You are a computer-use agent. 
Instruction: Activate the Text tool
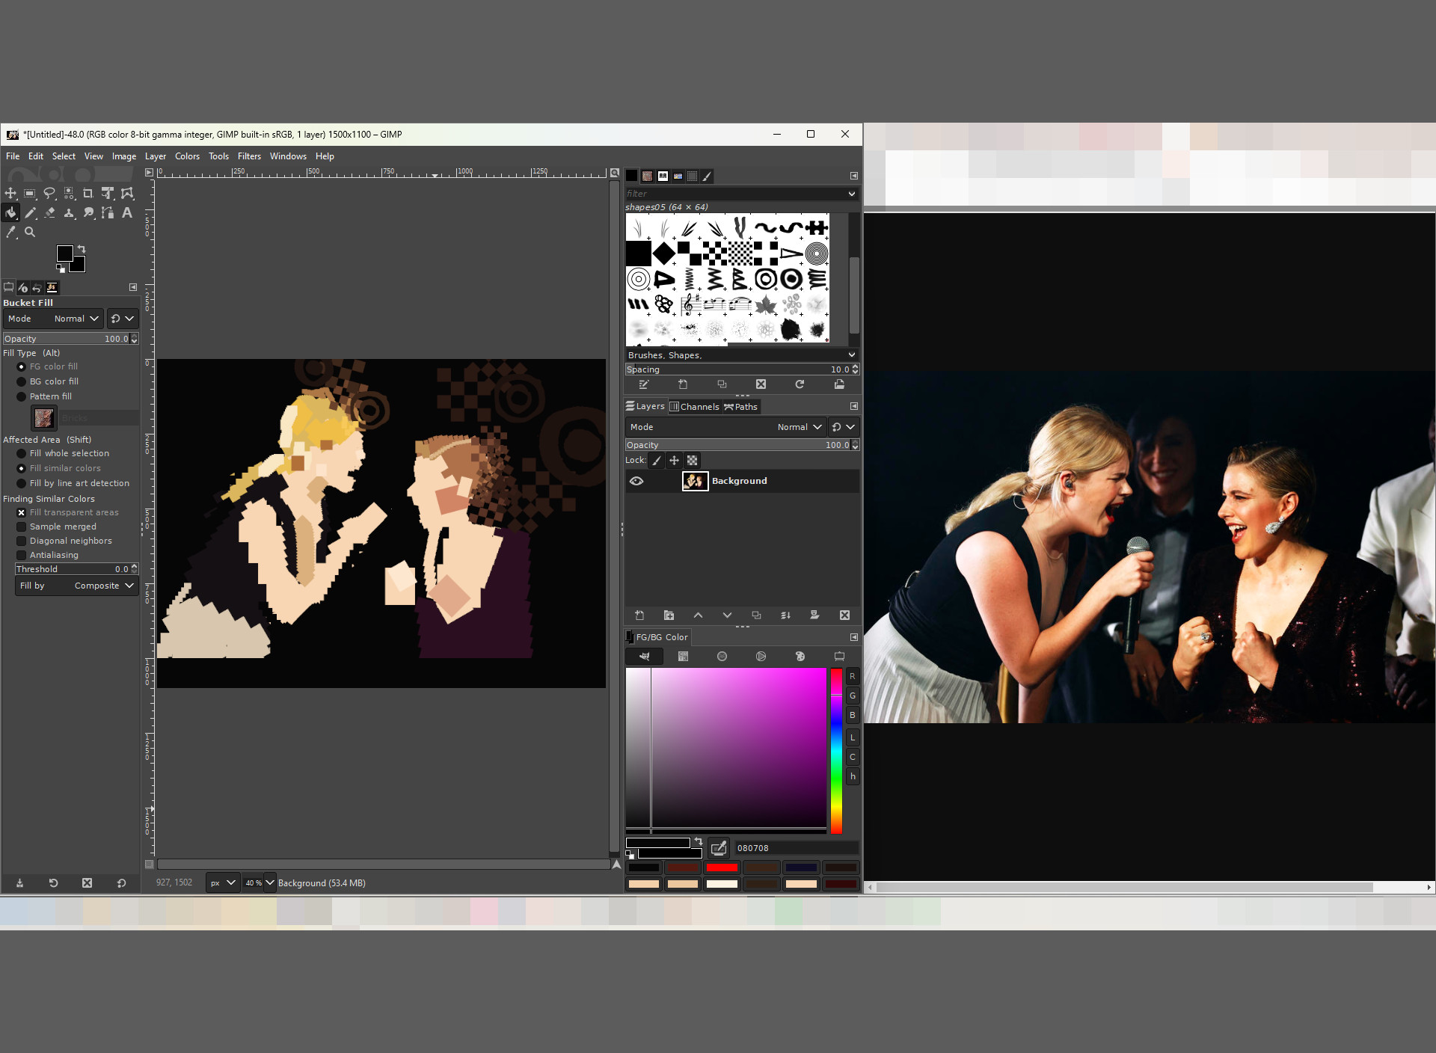pos(127,213)
